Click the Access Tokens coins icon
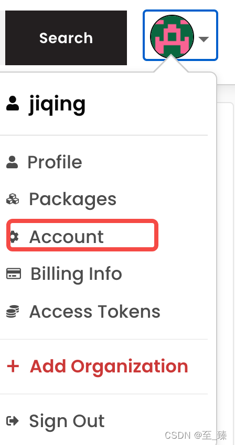 (x=13, y=311)
